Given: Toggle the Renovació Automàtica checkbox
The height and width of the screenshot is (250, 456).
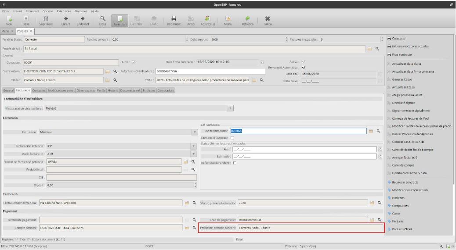Looking at the screenshot, I should pos(304,68).
